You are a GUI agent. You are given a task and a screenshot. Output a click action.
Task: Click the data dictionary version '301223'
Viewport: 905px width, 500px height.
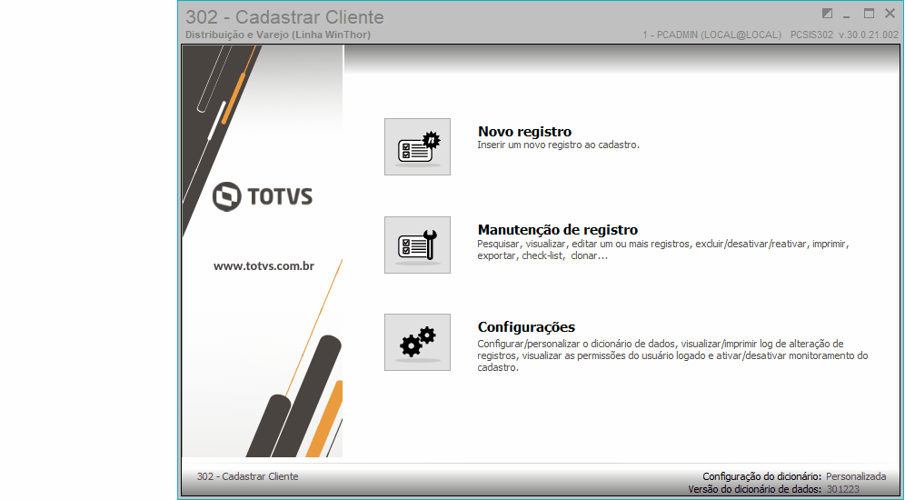pyautogui.click(x=842, y=490)
